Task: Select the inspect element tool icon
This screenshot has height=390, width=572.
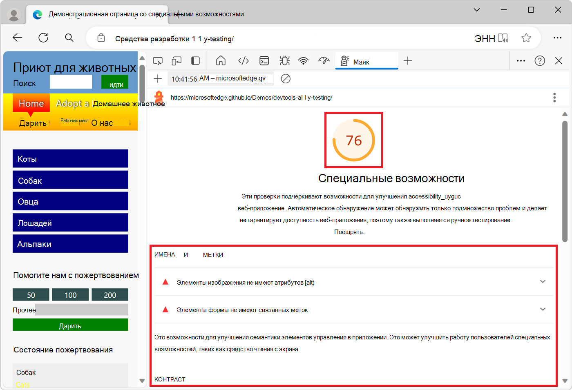Action: [x=158, y=60]
